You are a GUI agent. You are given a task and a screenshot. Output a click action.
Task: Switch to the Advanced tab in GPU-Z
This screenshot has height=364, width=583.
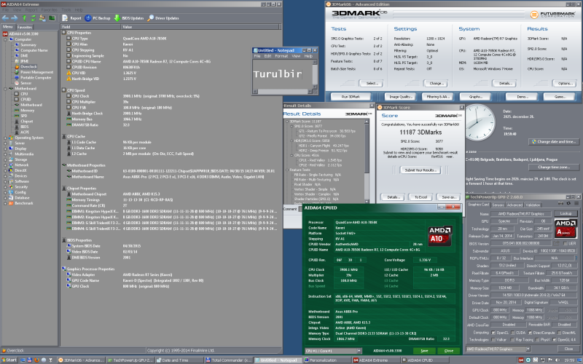point(514,205)
